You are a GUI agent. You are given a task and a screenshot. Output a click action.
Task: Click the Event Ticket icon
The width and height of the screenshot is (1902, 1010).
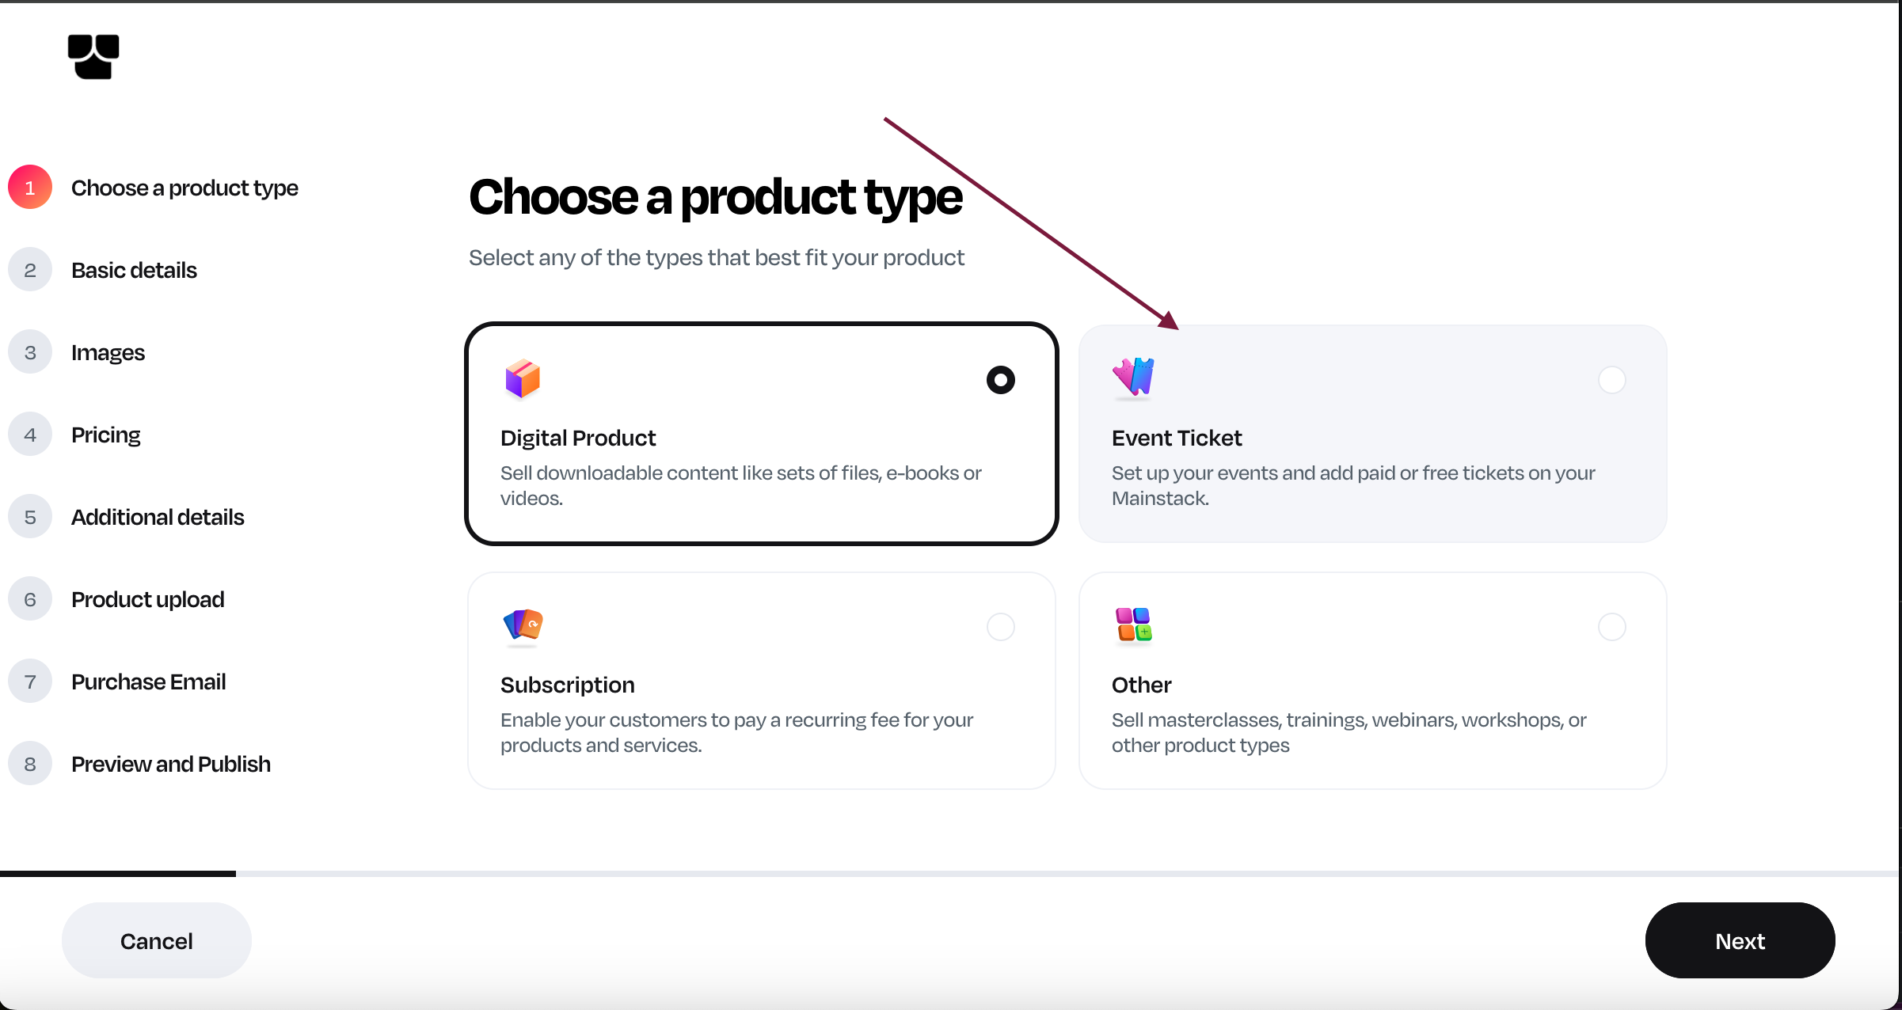(x=1133, y=377)
